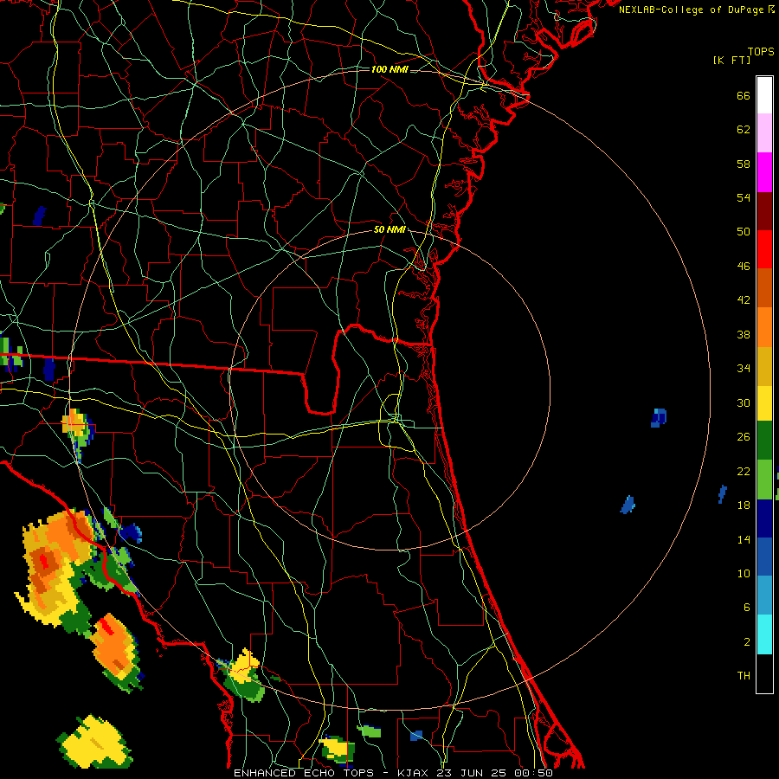Click the legend value 42
The height and width of the screenshot is (779, 779).
[x=744, y=299]
